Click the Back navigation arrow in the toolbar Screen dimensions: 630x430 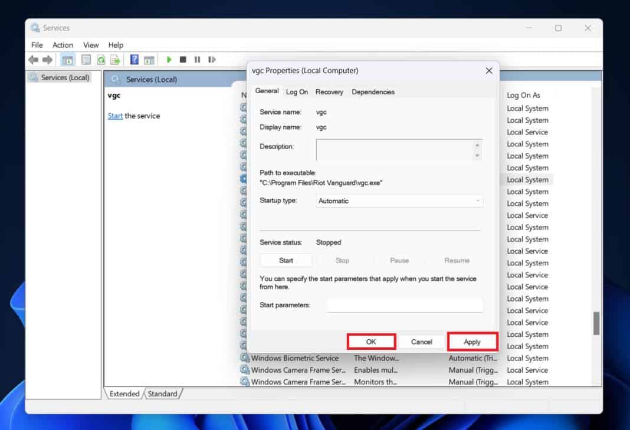coord(33,59)
